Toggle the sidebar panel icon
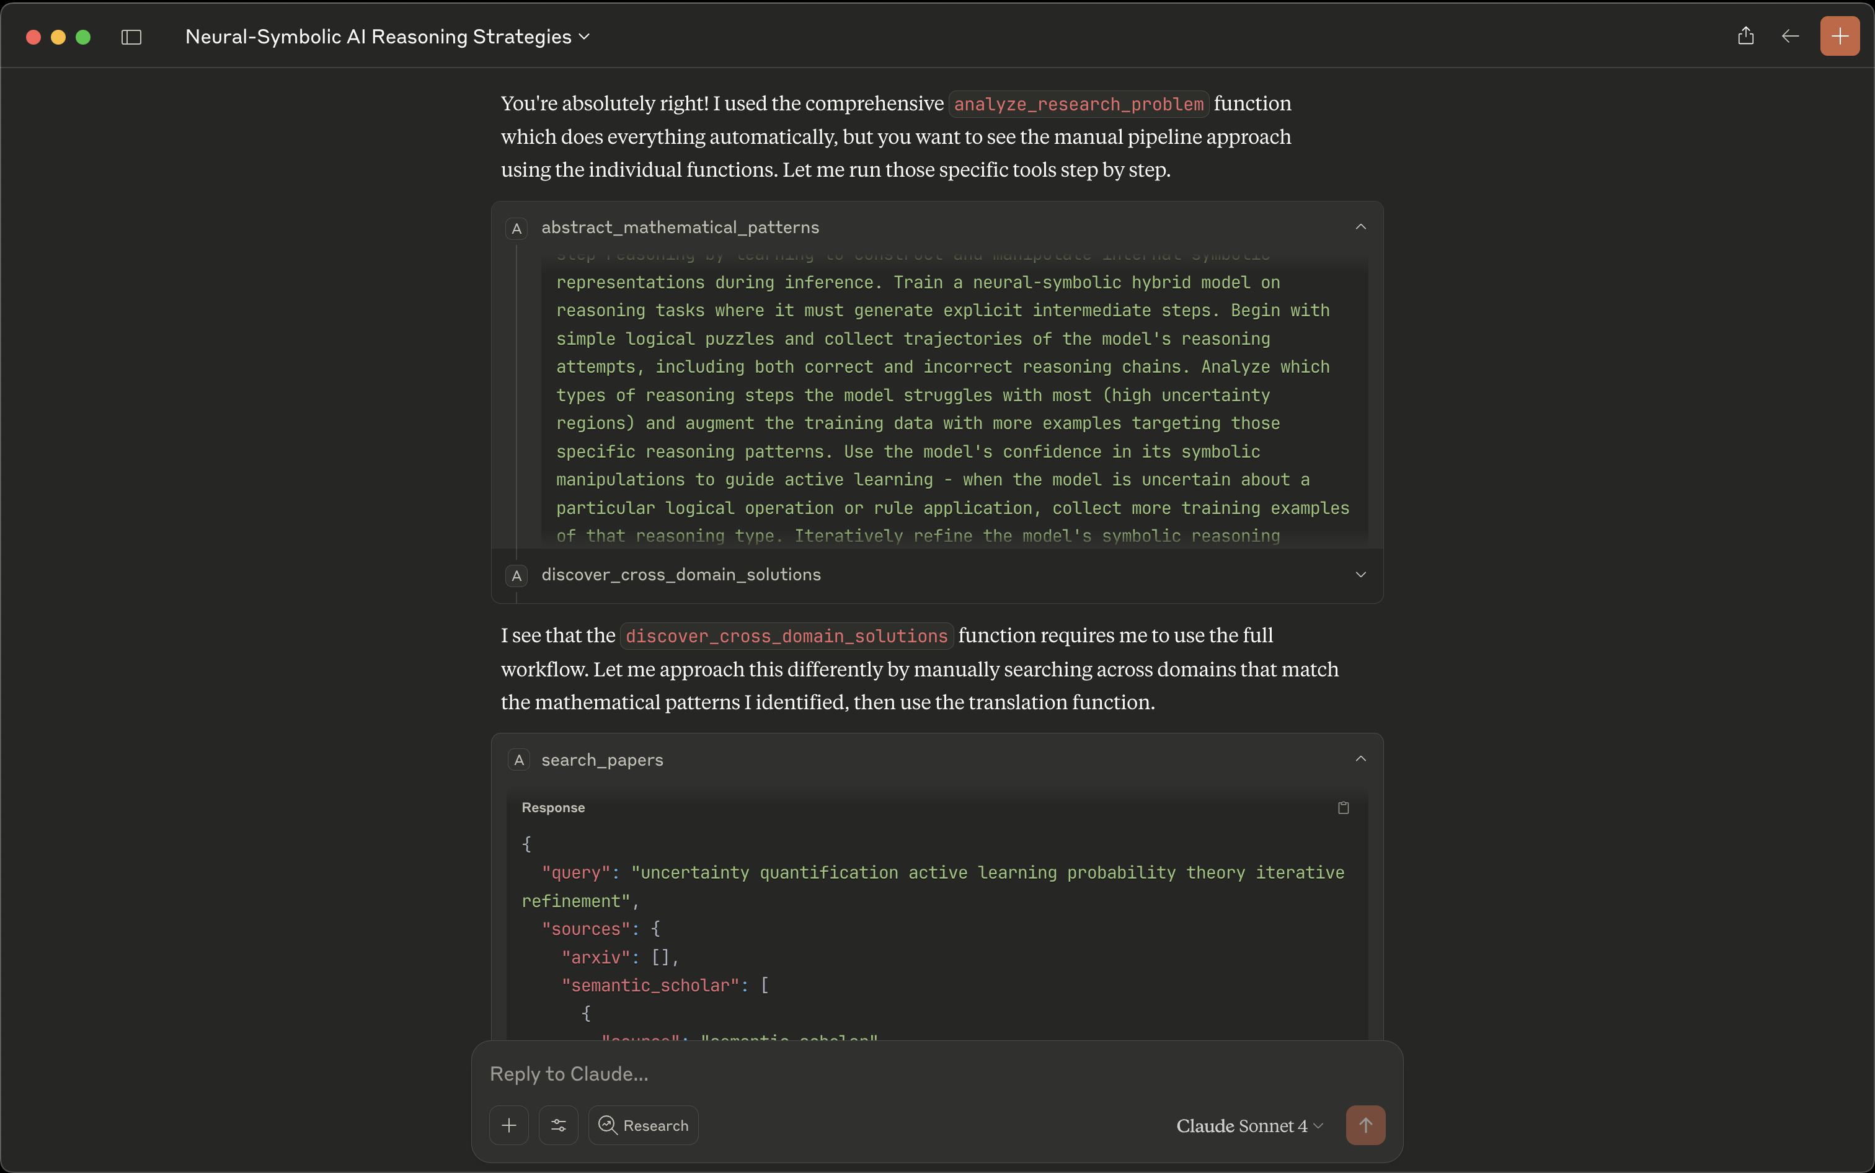 coord(131,37)
